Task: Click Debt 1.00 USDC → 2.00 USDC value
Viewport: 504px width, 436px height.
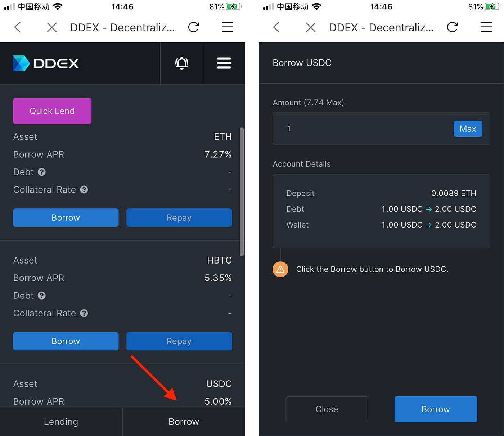Action: click(429, 209)
